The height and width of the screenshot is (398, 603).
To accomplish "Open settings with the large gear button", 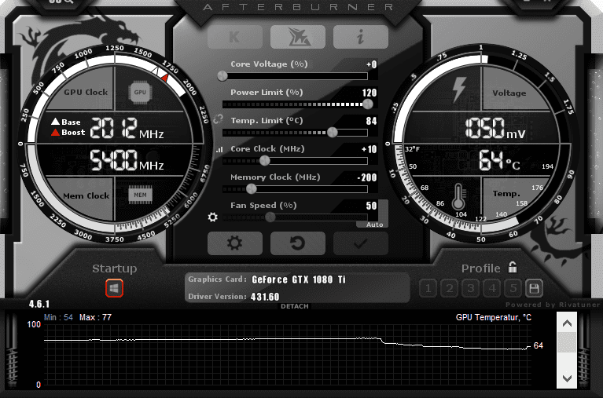I will 235,243.
